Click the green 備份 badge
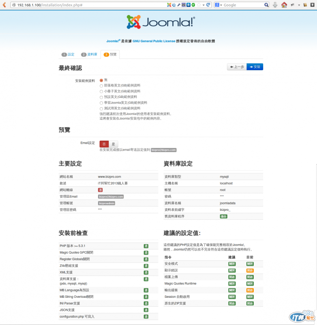 223,217
